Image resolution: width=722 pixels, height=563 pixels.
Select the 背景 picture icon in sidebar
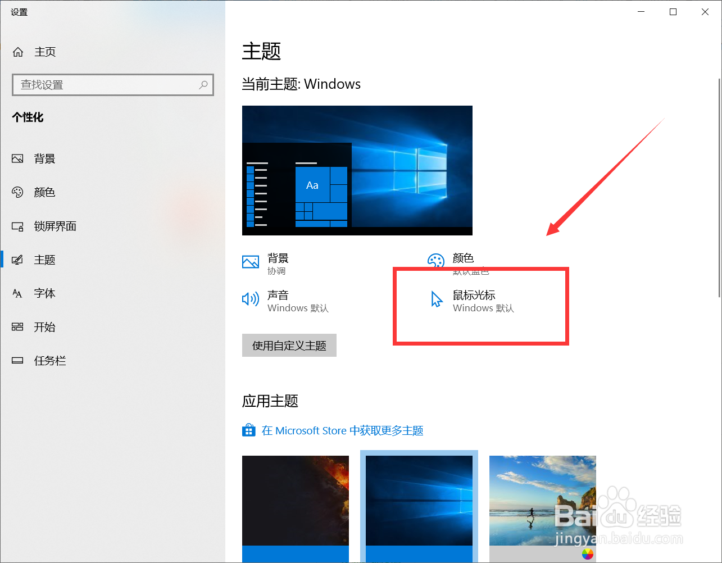[x=17, y=159]
